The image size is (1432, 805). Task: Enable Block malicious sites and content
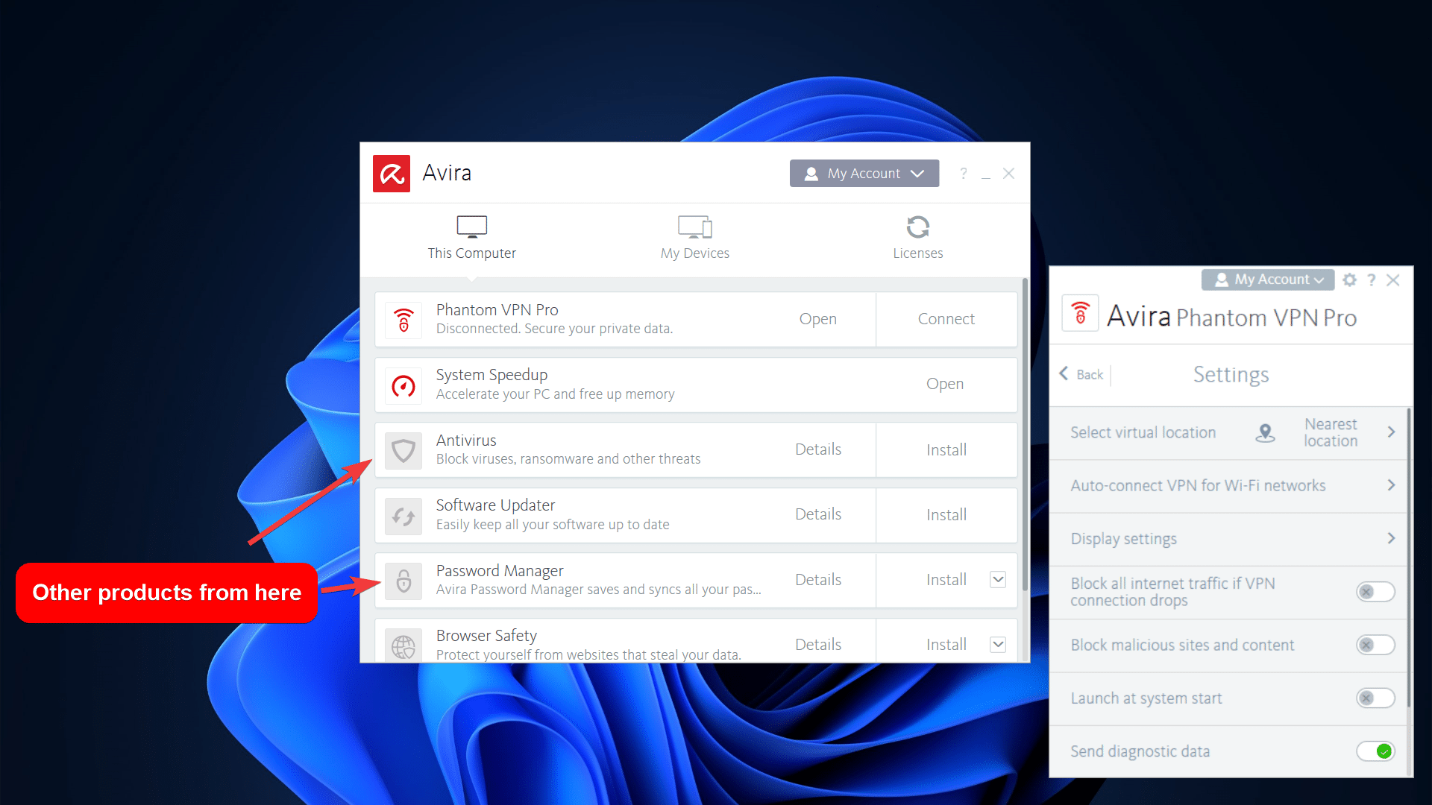1375,645
